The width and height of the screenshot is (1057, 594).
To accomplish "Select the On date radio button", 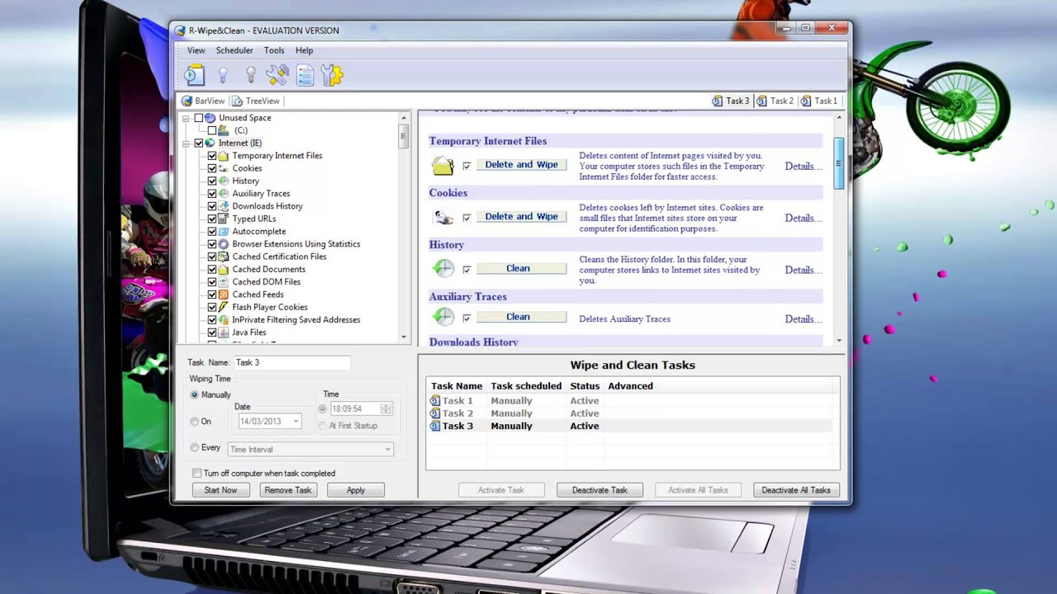I will coord(195,422).
